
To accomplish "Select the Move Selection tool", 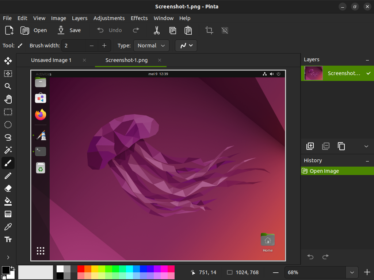I will point(8,74).
